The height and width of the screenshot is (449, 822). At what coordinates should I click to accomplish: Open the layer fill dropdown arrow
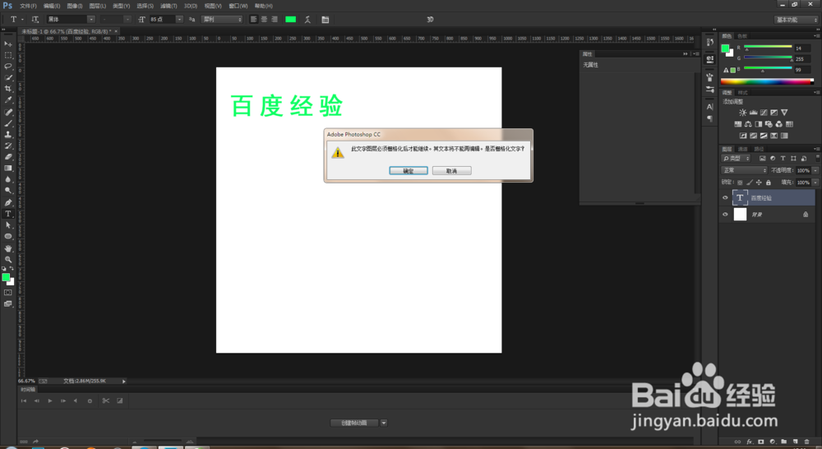pyautogui.click(x=815, y=183)
